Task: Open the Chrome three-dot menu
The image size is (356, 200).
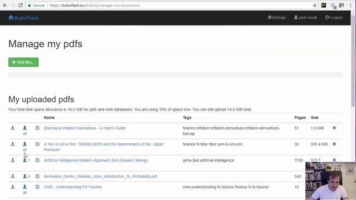Action: click(x=351, y=5)
